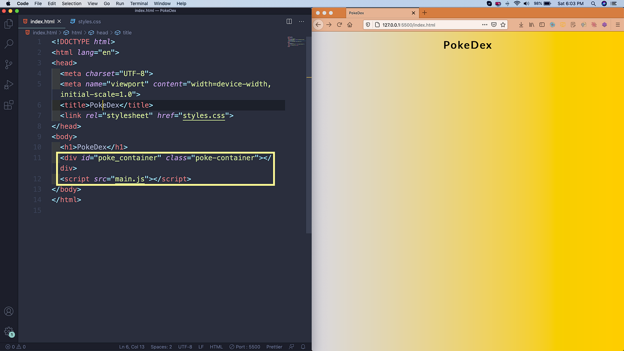Split the editor to the right
The height and width of the screenshot is (351, 624).
point(289,21)
